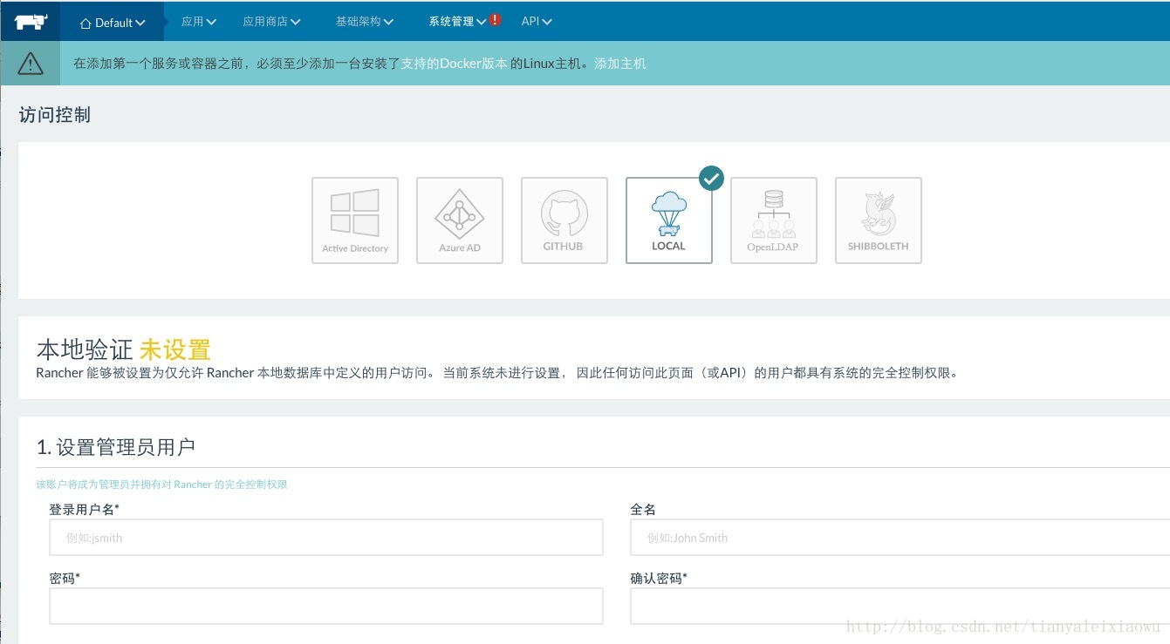Select Shibboleth authentication provider

click(x=879, y=220)
